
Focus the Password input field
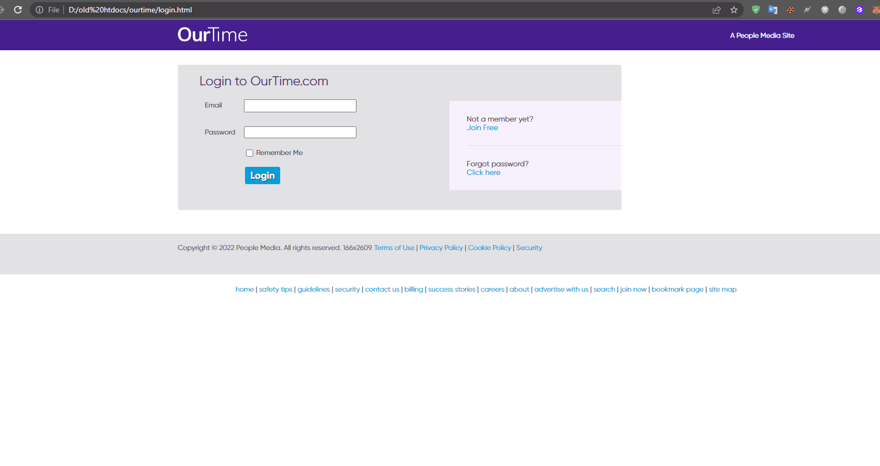click(x=300, y=132)
